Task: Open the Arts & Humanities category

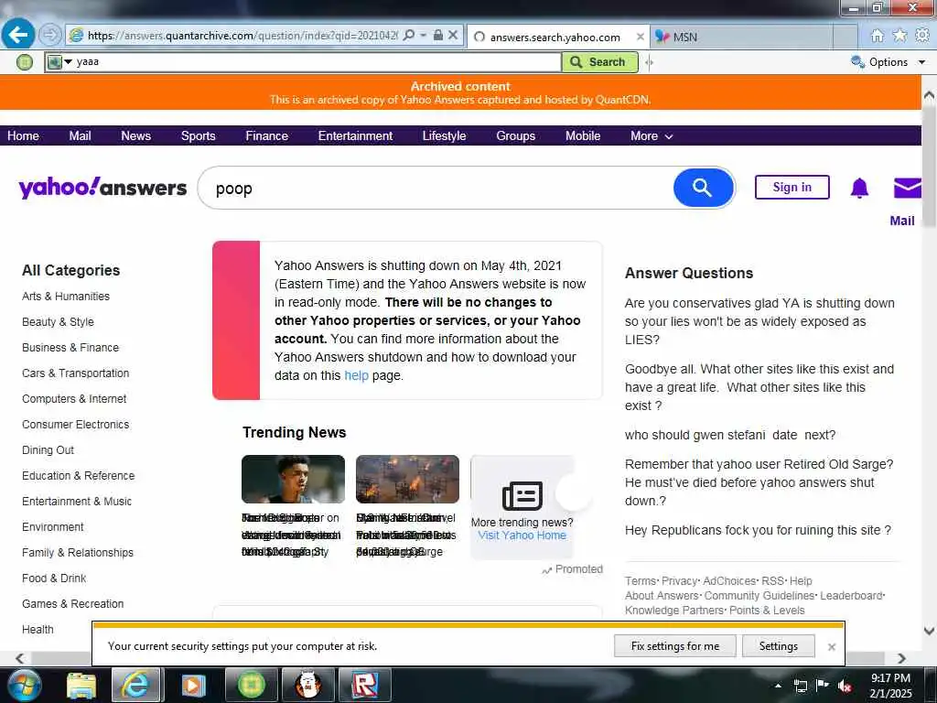Action: pos(66,297)
